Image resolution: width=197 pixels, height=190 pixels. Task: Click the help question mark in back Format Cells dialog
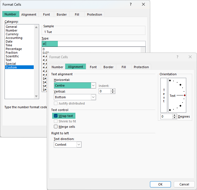pyautogui.click(x=131, y=5)
